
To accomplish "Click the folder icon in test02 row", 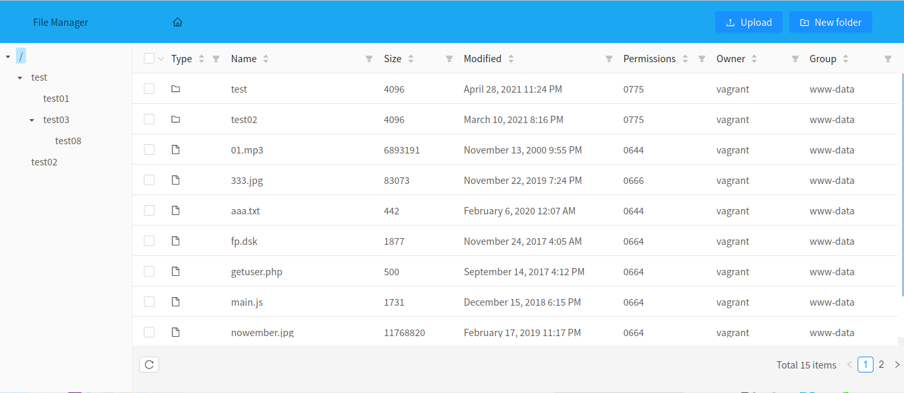I will coord(176,120).
